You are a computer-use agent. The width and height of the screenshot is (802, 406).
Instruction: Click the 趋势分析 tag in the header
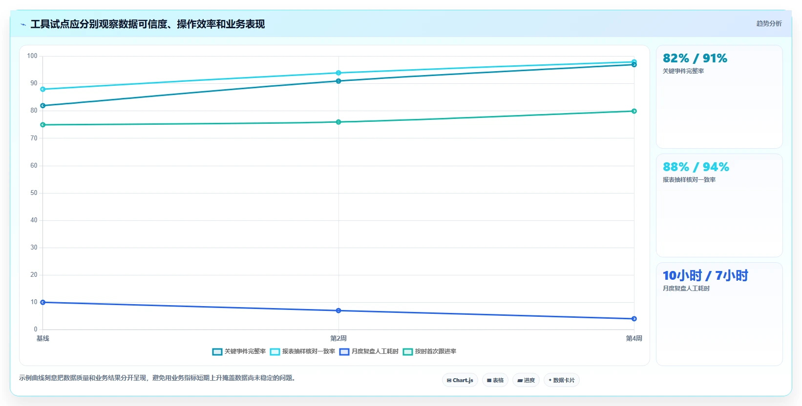pos(769,23)
